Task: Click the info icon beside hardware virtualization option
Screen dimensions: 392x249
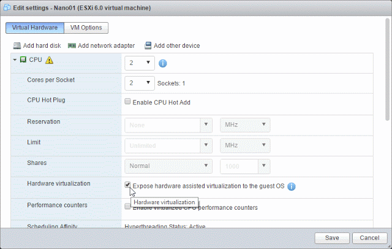Action: click(292, 186)
